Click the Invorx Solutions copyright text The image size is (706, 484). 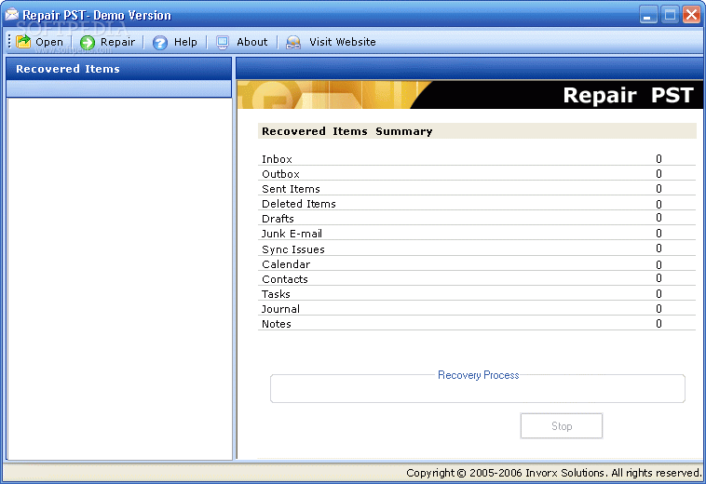tap(554, 473)
